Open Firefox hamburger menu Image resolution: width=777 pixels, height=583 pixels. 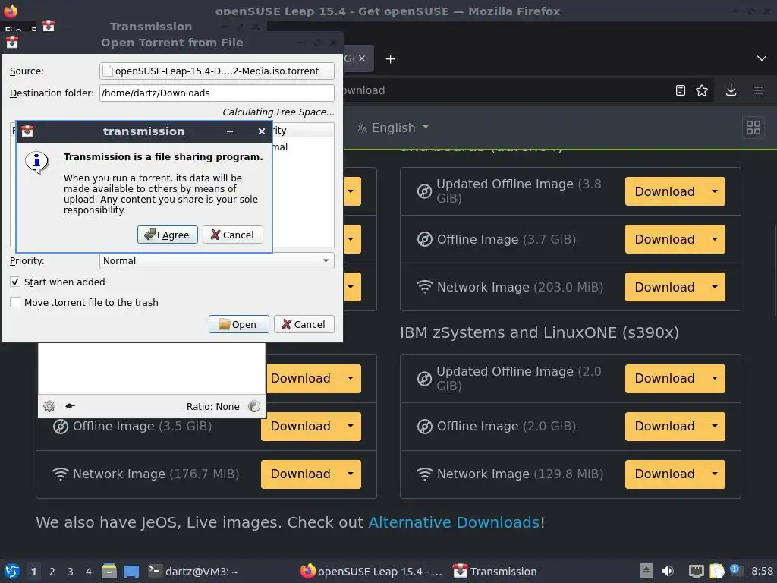coord(759,90)
